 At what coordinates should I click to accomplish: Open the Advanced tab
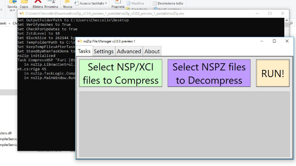coord(129,51)
